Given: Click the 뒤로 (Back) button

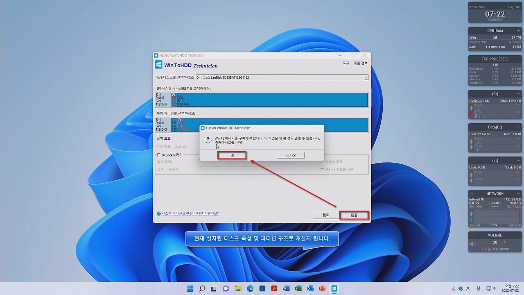Looking at the screenshot, I should 325,215.
